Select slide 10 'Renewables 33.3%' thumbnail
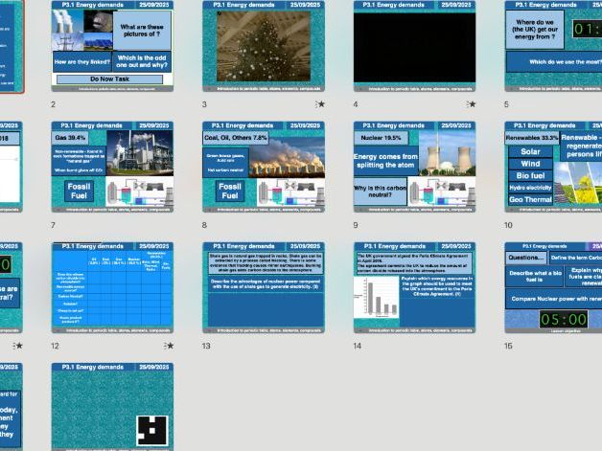The height and width of the screenshot is (451, 602). pos(553,167)
